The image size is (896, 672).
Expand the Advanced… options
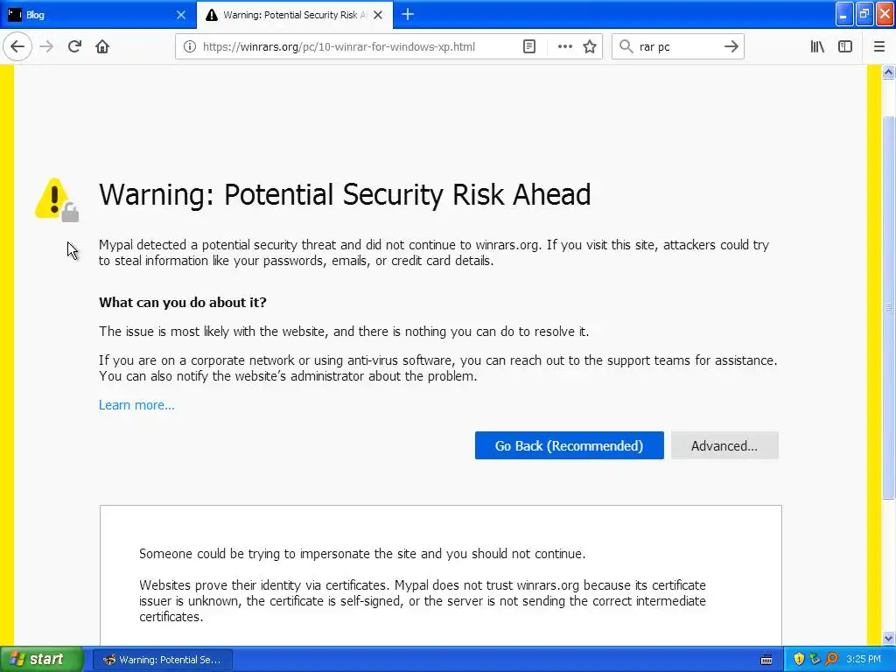pyautogui.click(x=724, y=445)
